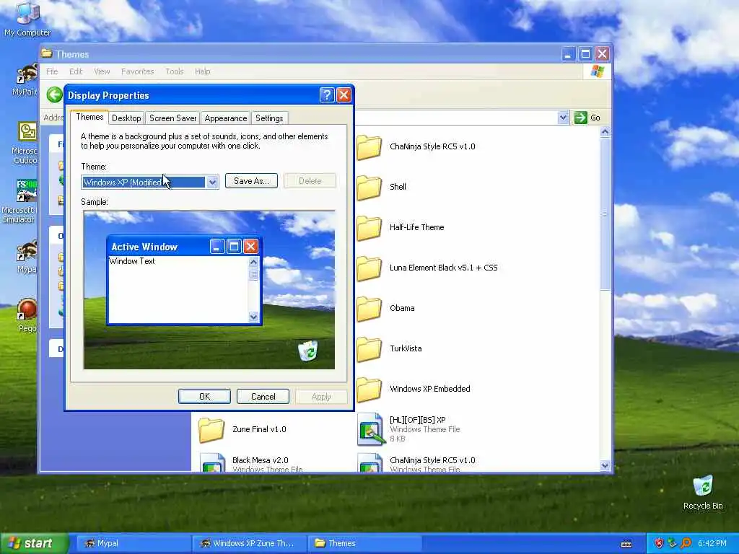Click the Themes window scroll up arrow
Screen dimensions: 739x554
pyautogui.click(x=605, y=132)
